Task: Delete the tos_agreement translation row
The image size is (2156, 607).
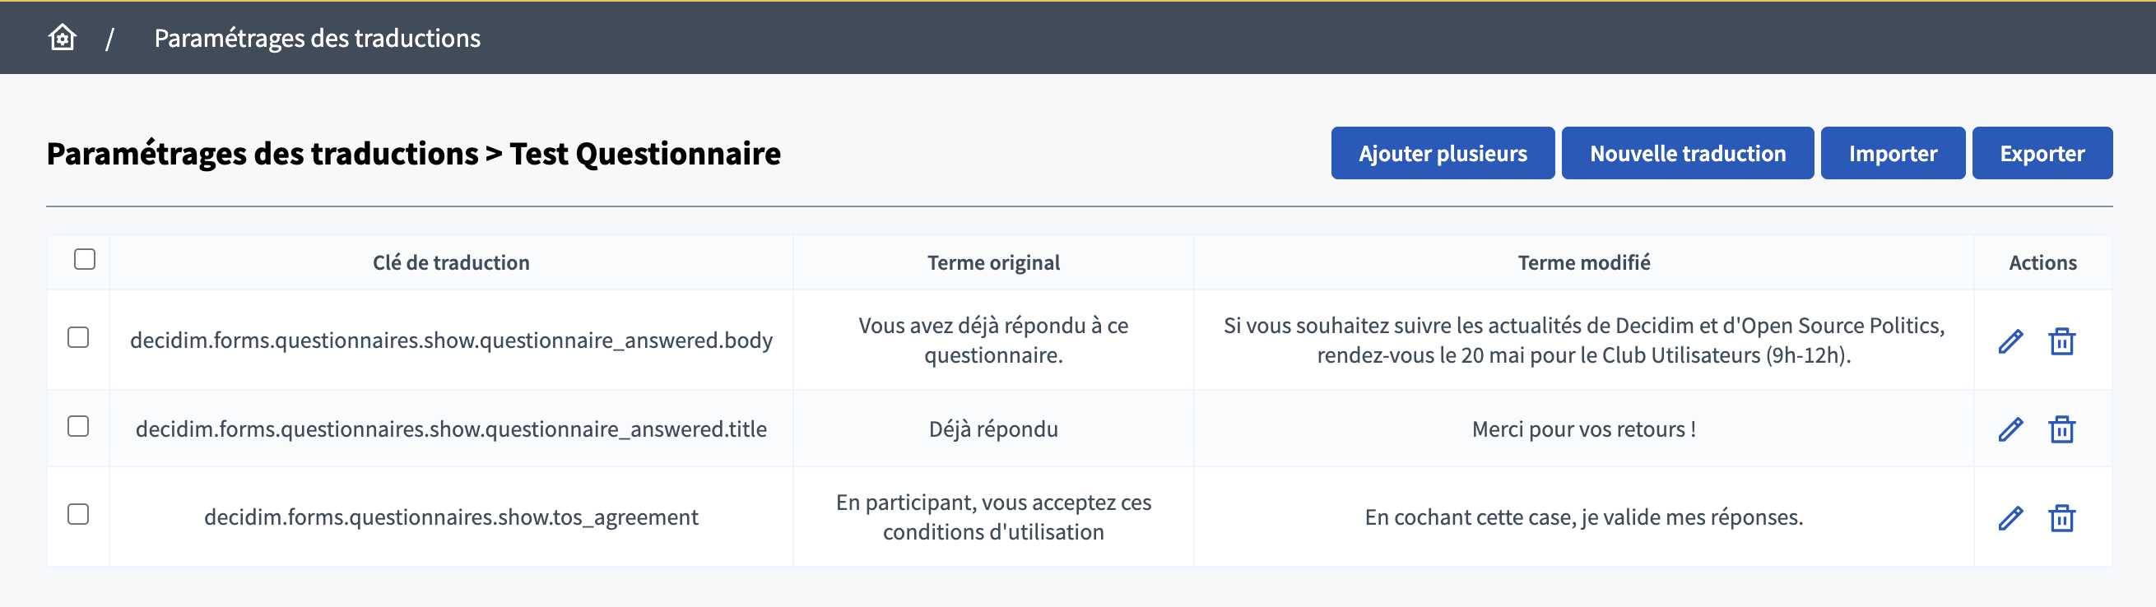Action: (x=2061, y=517)
